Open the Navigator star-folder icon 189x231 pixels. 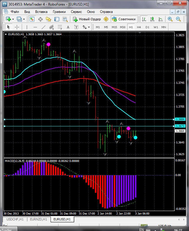(x=48, y=19)
